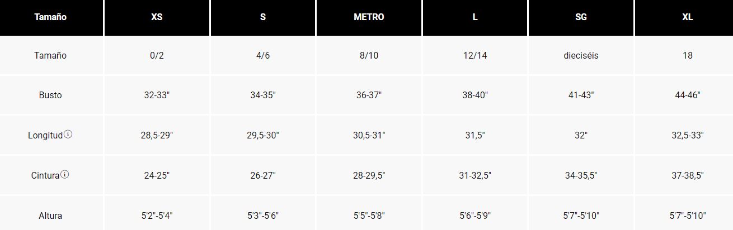The width and height of the screenshot is (733, 230).
Task: Click the Altura row label
Action: (x=50, y=215)
